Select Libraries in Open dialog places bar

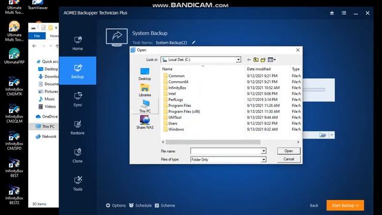144,90
